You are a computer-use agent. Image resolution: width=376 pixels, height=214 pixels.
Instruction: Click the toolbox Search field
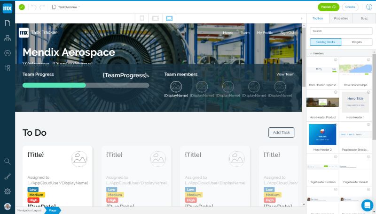[341, 31]
